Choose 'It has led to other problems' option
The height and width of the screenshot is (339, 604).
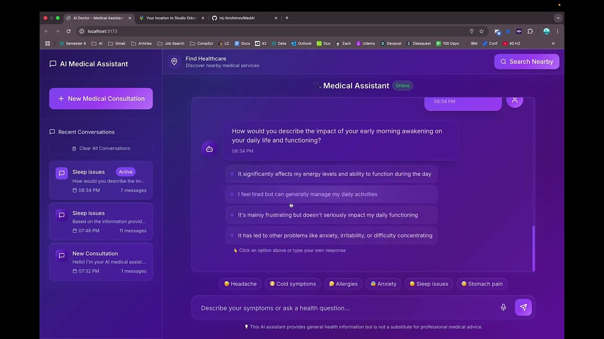point(331,235)
